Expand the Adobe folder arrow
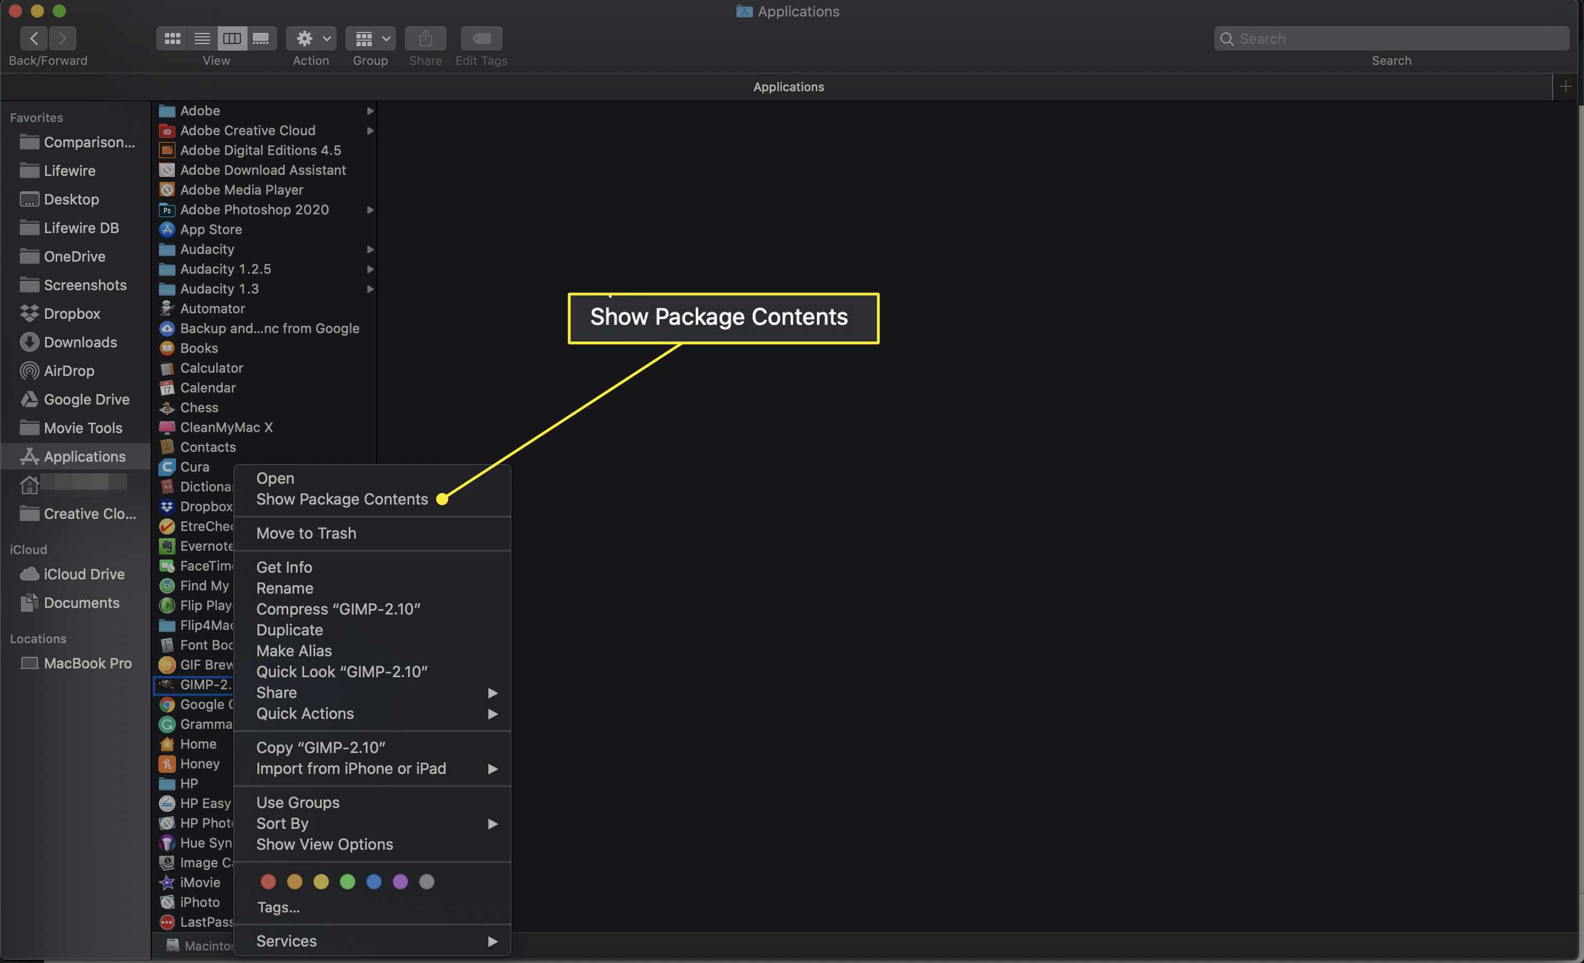 (x=370, y=110)
